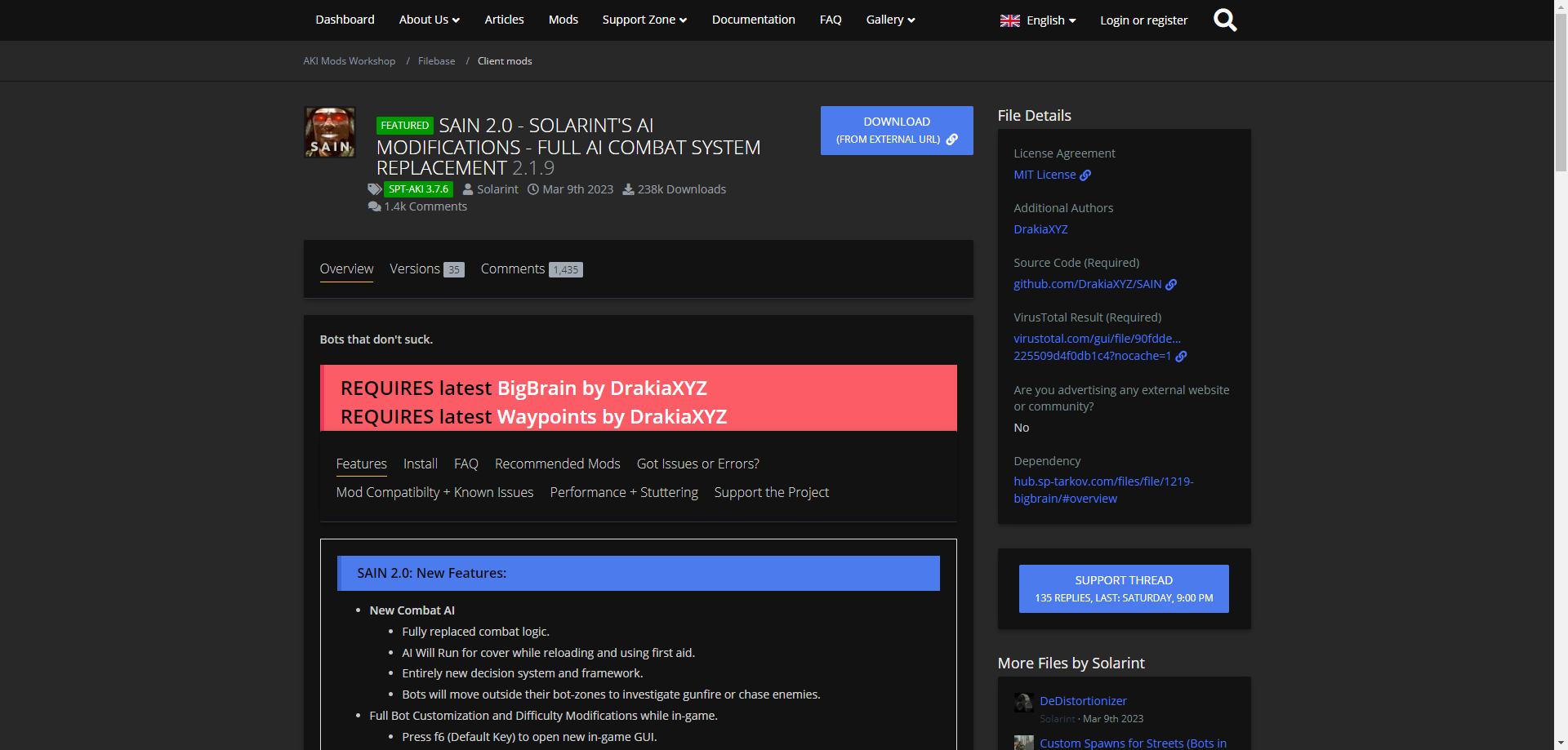
Task: Click the link icon next to github.com/DrakiaXYZ/SAIN
Action: point(1171,285)
